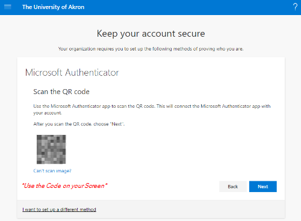Click the "Microsoft Authenticator" heading
This screenshot has width=301, height=221.
tap(72, 72)
